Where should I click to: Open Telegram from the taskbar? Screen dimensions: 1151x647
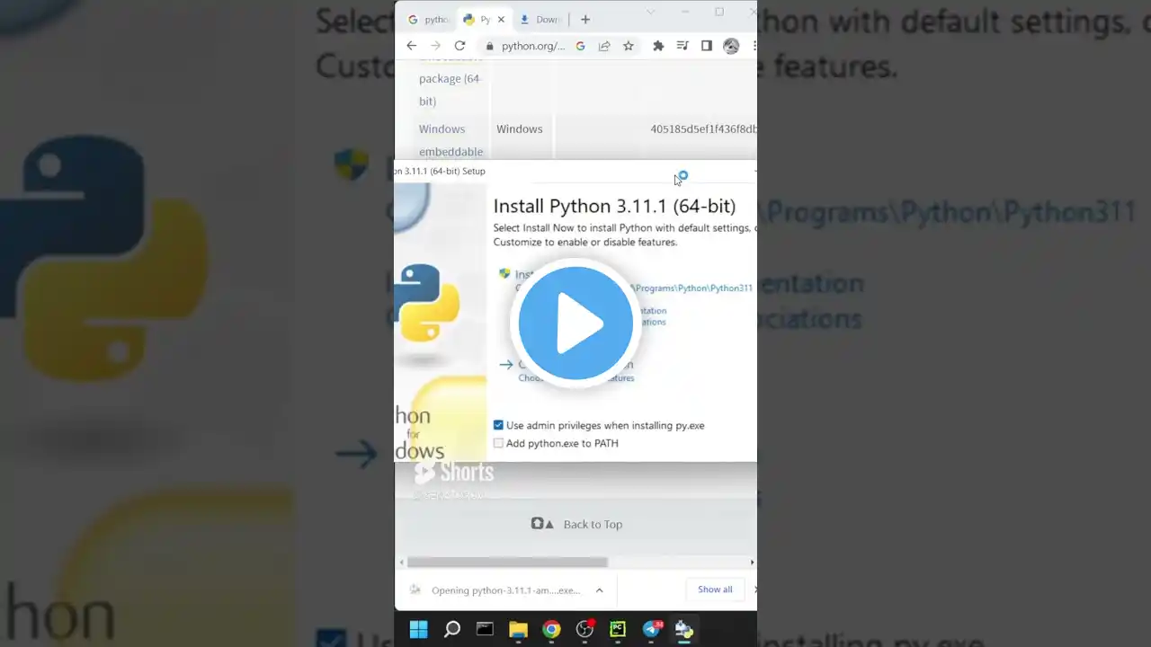click(x=652, y=629)
